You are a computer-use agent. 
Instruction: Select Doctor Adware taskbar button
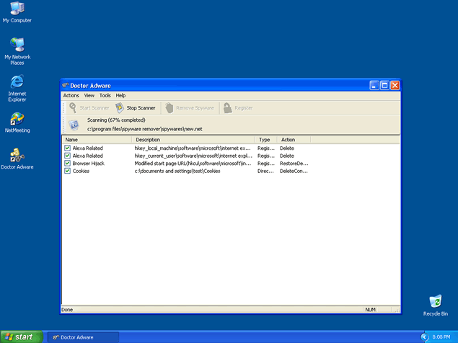[x=81, y=337]
